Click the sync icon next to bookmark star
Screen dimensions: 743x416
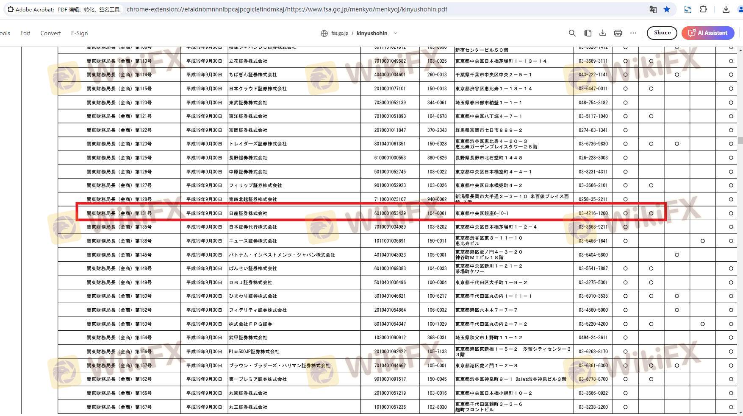[688, 9]
